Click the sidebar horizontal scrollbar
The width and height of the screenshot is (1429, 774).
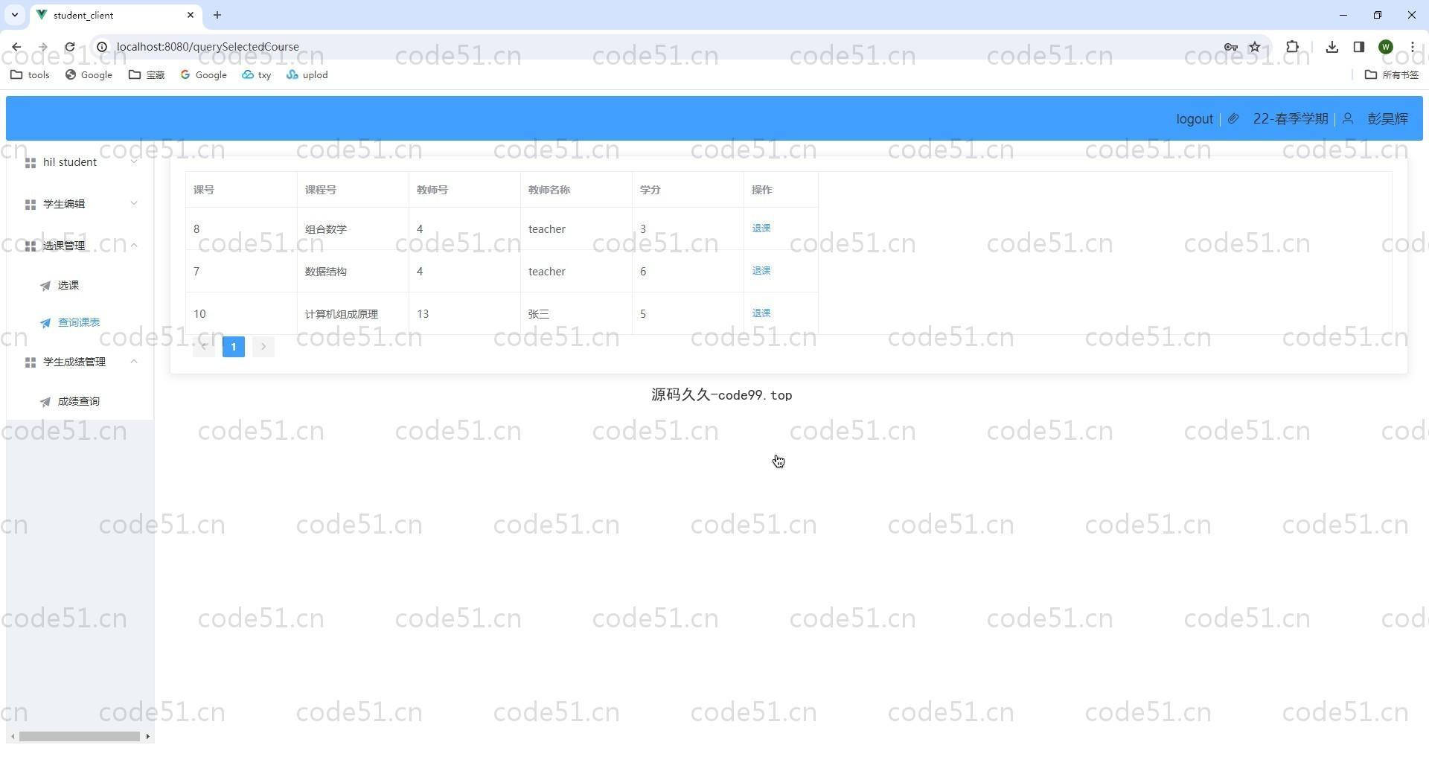[x=80, y=736]
